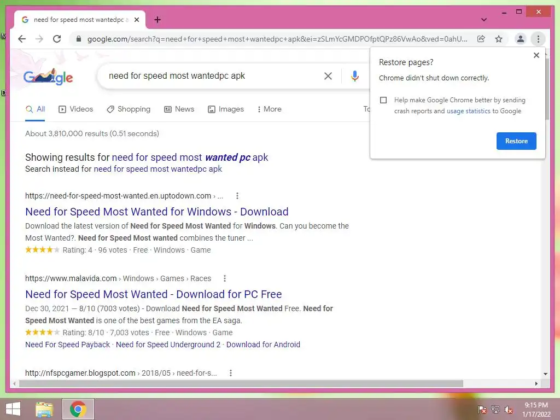Open the muted volume tray icon
This screenshot has height=420, width=560.
click(509, 409)
